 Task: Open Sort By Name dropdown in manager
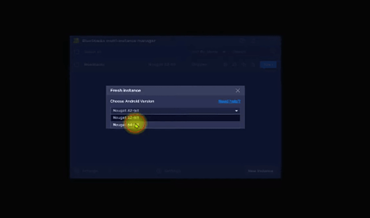pos(209,52)
